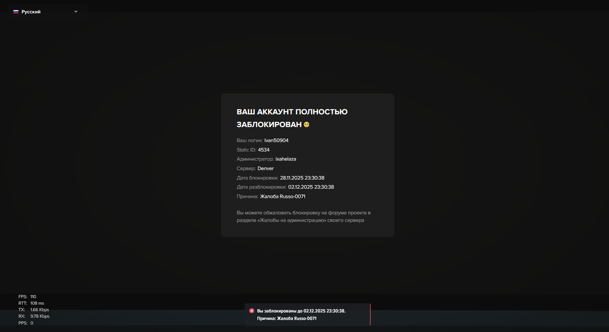Click the emoji next to ЗАБЛОКИРОВАН heading
This screenshot has width=609, height=332.
(x=307, y=125)
